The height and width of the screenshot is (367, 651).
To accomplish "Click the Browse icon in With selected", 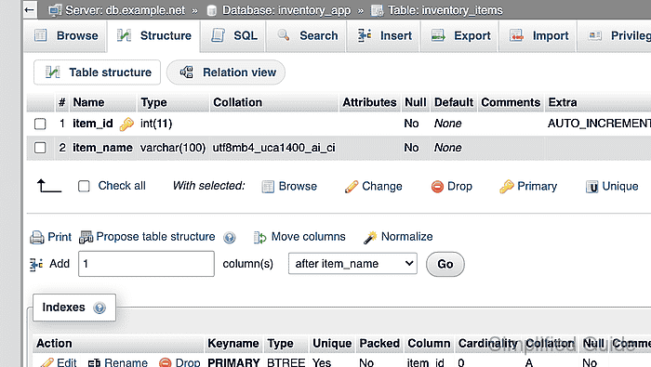I will [x=268, y=187].
